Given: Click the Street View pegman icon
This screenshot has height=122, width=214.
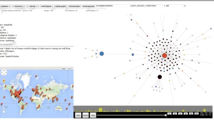Looking at the screenshot, I should click(x=4, y=81).
